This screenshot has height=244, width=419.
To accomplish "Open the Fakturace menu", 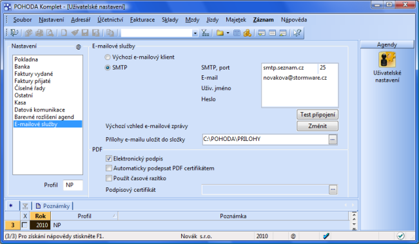I will coord(142,20).
